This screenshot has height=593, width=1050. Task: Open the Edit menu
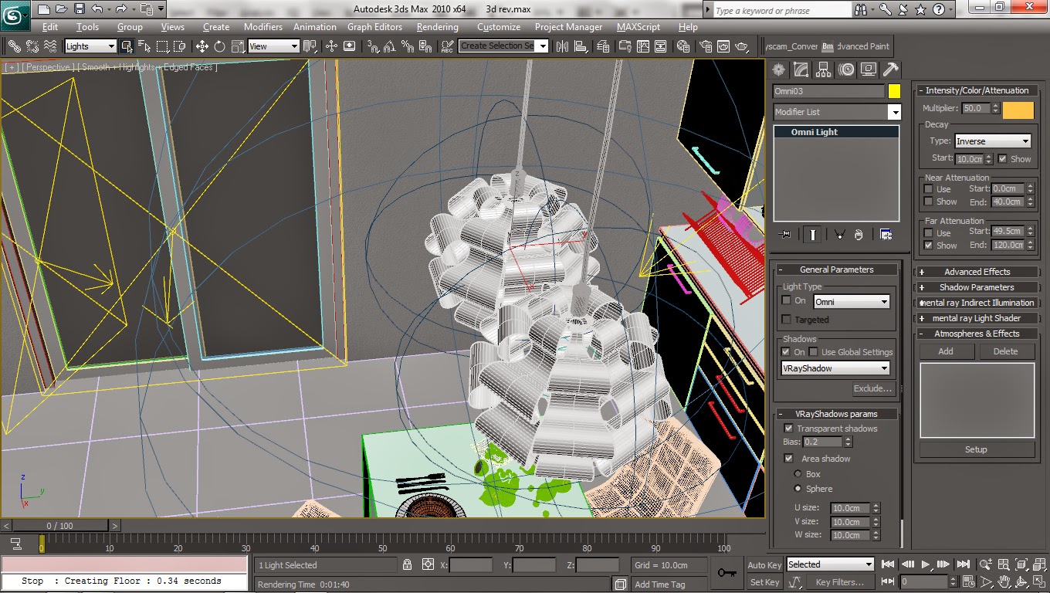(x=50, y=27)
